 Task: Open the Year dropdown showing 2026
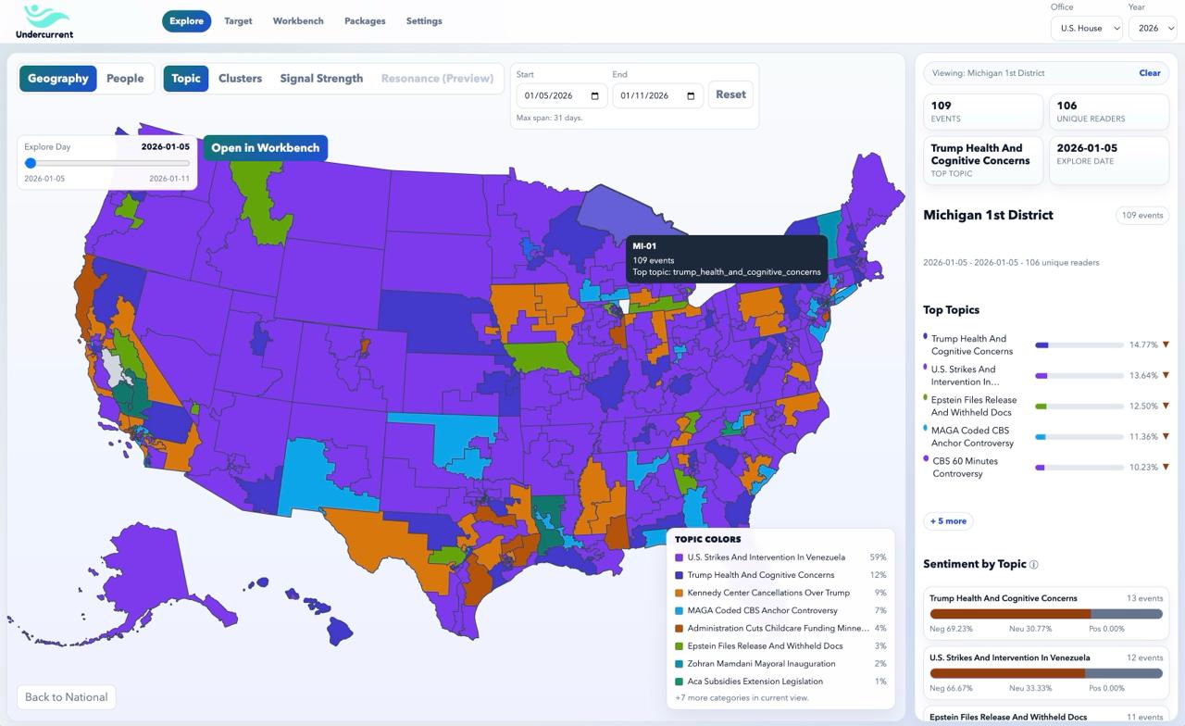click(x=1153, y=28)
